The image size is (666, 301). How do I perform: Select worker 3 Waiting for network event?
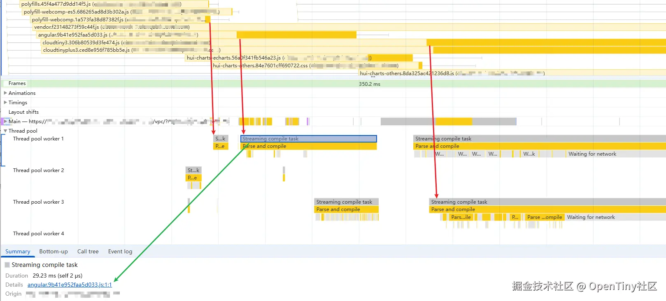click(x=615, y=217)
